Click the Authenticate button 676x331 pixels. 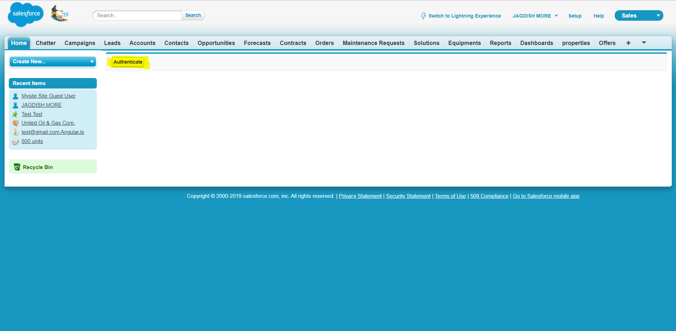tap(128, 62)
